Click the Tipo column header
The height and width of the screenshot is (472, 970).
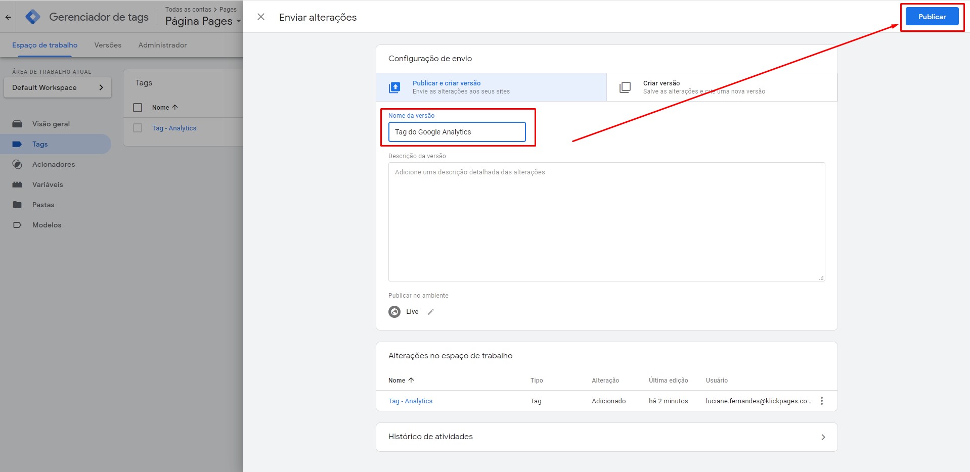coord(537,381)
